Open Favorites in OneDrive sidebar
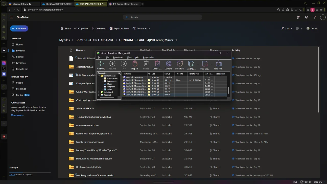 [x=21, y=63]
